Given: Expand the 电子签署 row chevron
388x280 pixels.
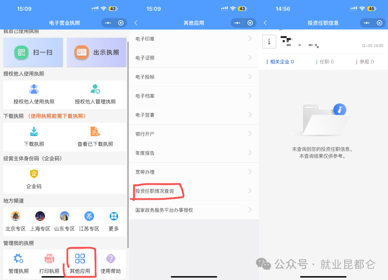Looking at the screenshot, I should 250,115.
